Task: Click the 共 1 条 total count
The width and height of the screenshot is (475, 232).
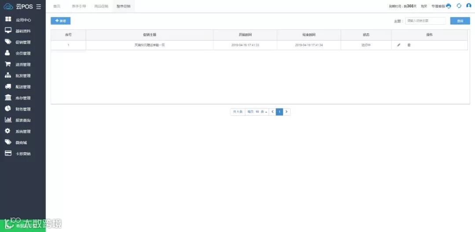Action: click(x=237, y=112)
